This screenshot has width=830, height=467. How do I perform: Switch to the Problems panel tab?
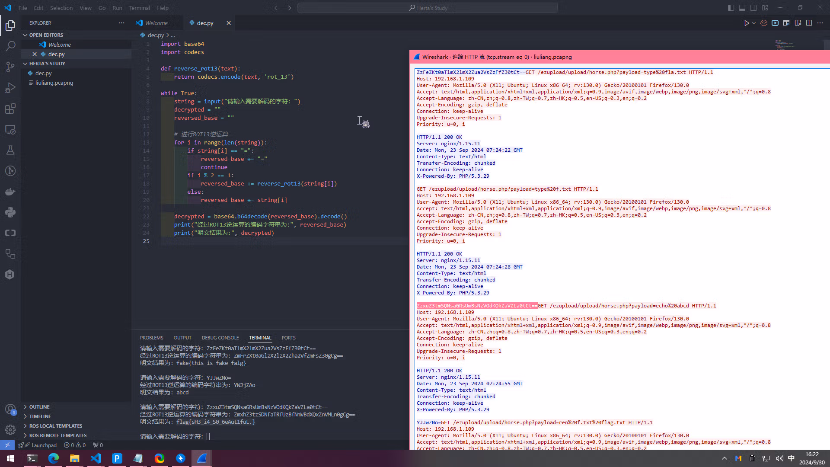click(152, 338)
